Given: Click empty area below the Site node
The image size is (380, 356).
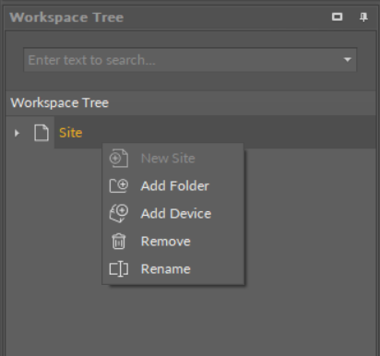Looking at the screenshot, I should click(x=191, y=320).
